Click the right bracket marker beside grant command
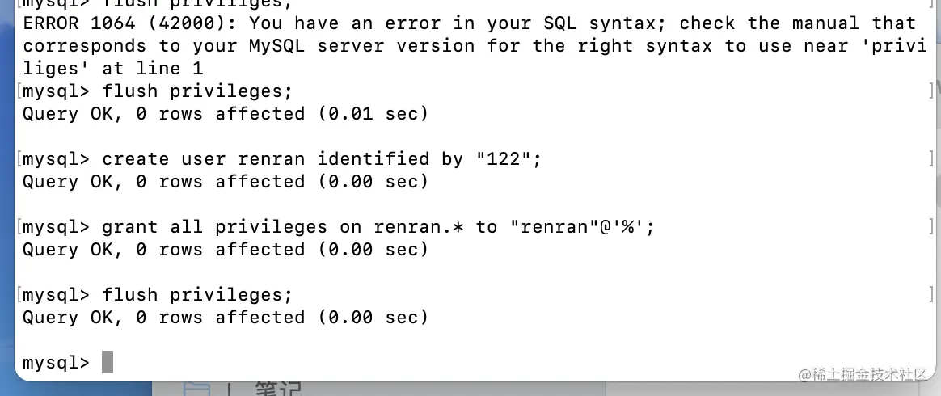The image size is (941, 396). coord(931,226)
